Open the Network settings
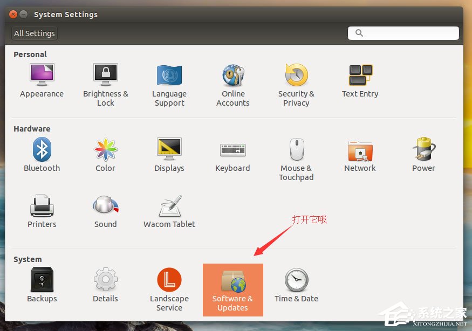This screenshot has width=472, height=331. coord(360,154)
